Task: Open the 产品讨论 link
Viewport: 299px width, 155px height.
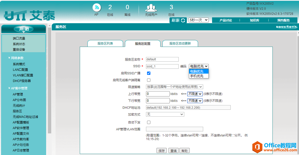Action: (x=226, y=20)
